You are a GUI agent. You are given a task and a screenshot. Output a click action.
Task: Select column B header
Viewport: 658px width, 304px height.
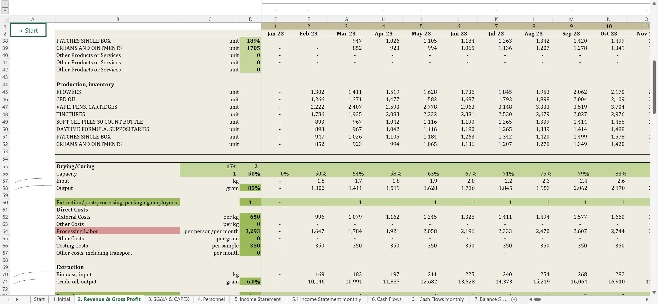(117, 19)
